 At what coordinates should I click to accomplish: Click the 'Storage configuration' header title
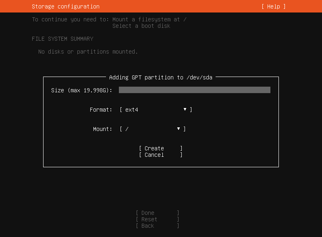pos(66,6)
